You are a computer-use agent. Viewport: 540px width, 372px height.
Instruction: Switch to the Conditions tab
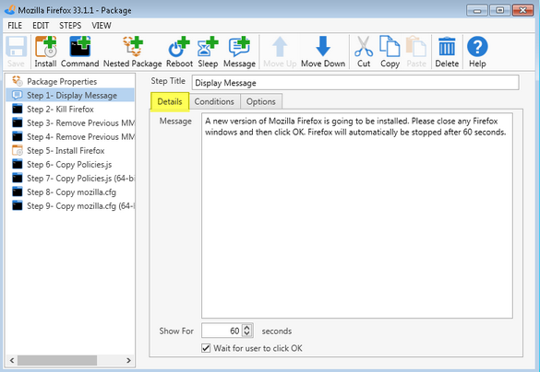(214, 101)
